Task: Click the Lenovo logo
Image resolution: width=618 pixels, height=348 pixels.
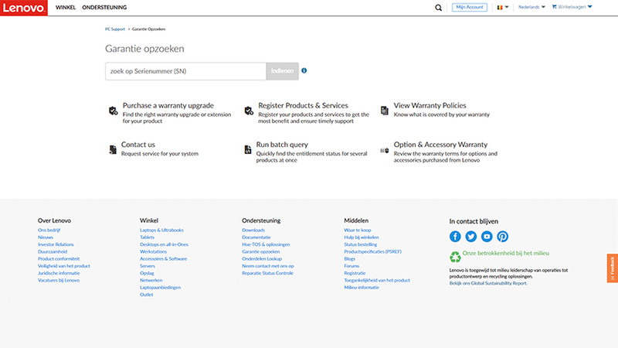Action: 24,7
